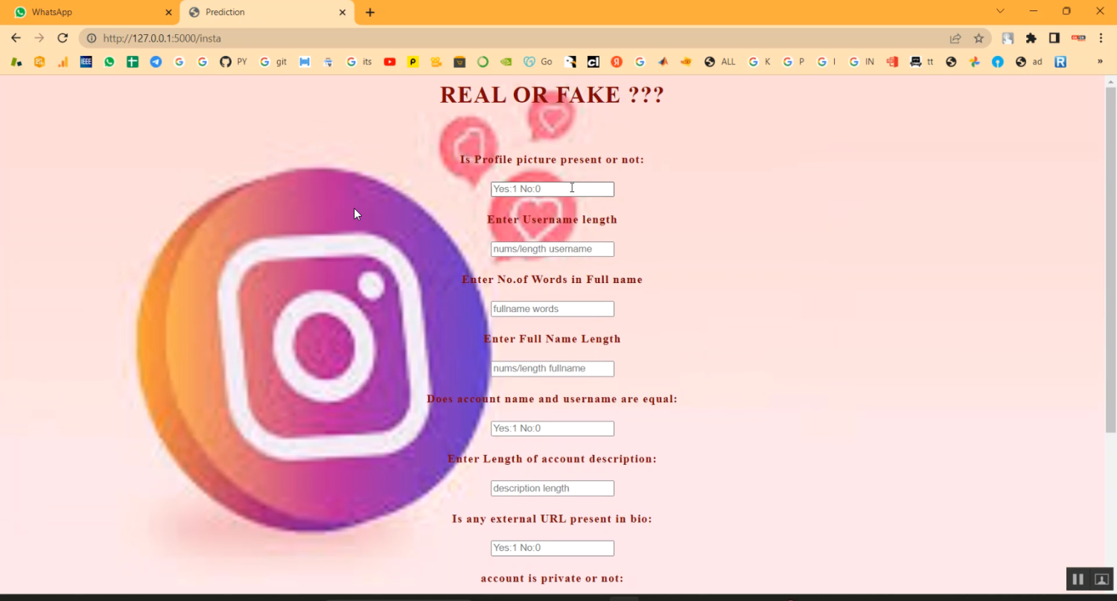
Task: Open the Chrome three-dot menu
Action: [1101, 38]
